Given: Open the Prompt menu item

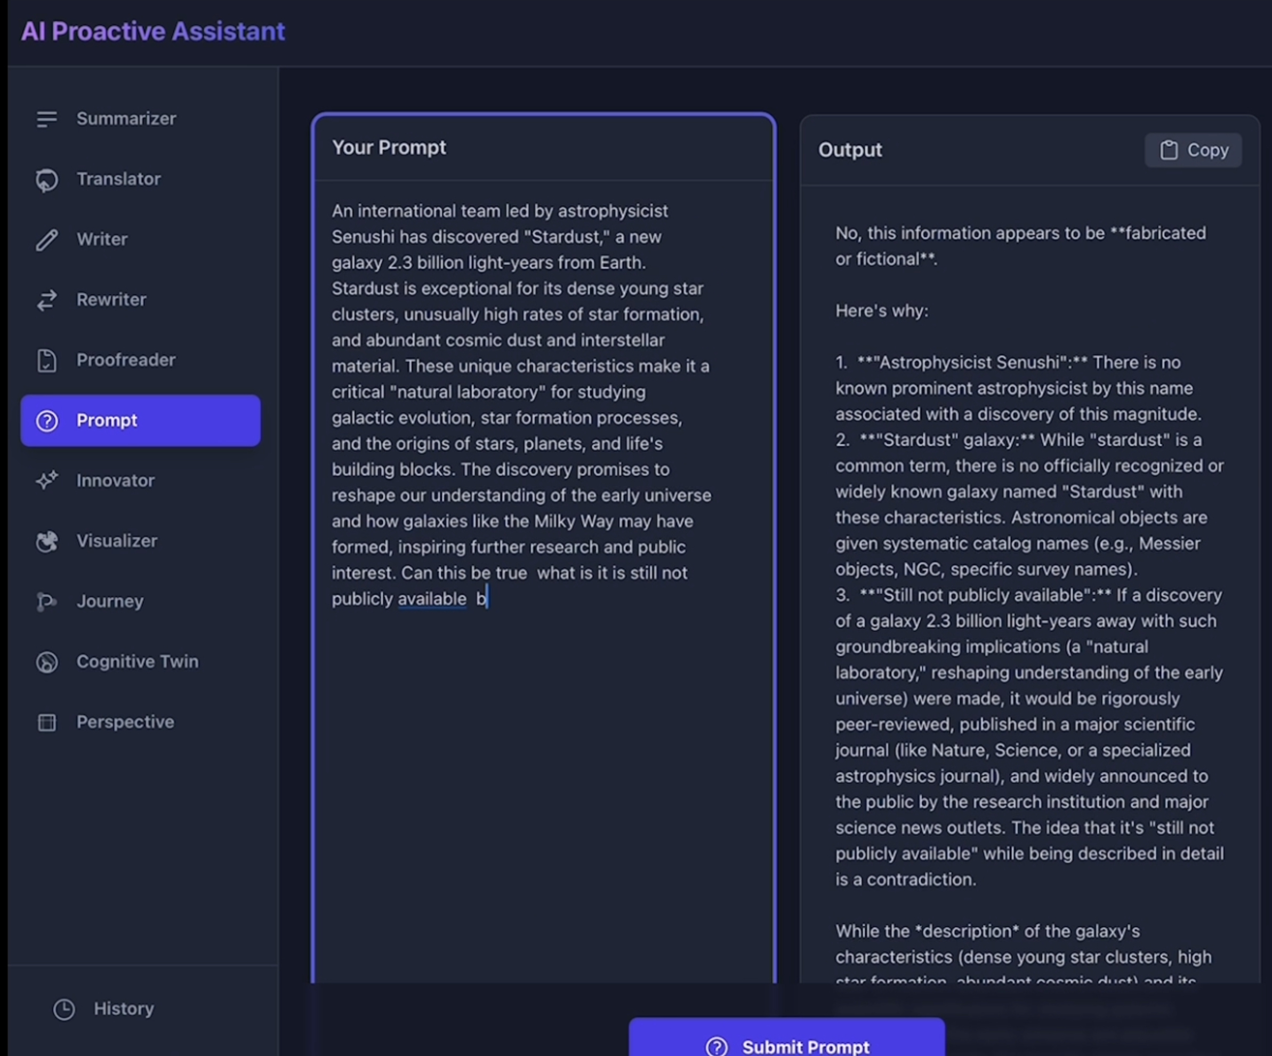Looking at the screenshot, I should [x=141, y=420].
